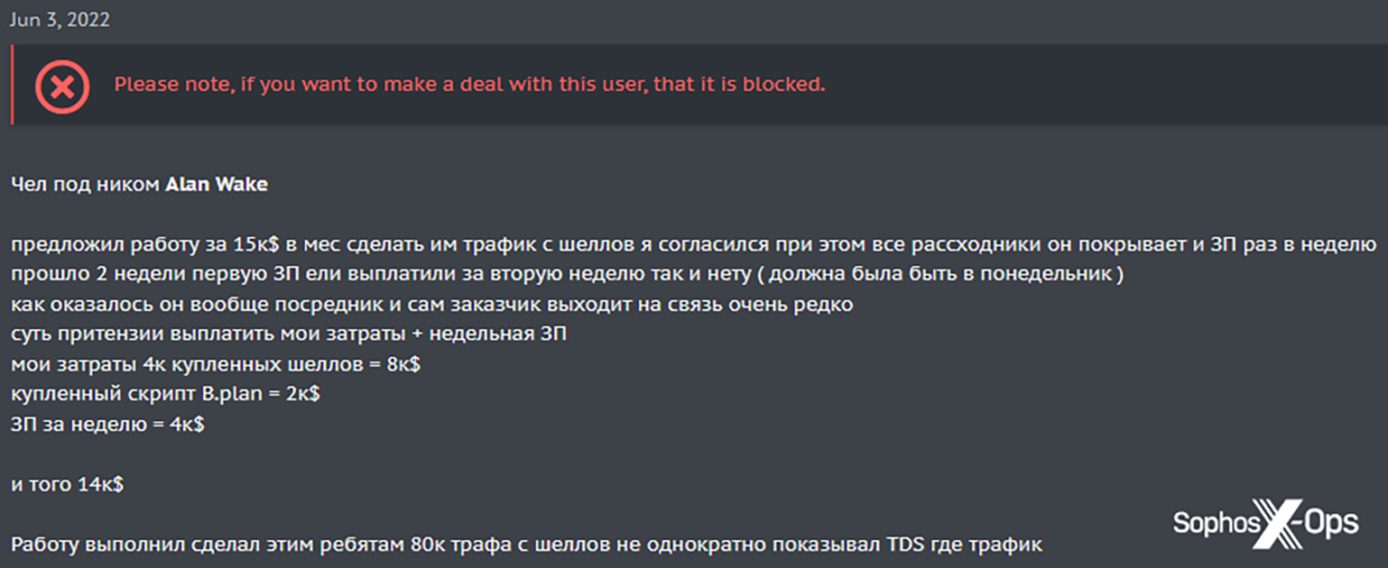The image size is (1388, 568).
Task: Click the red 'Please note' blocked-user warning text
Action: (469, 86)
